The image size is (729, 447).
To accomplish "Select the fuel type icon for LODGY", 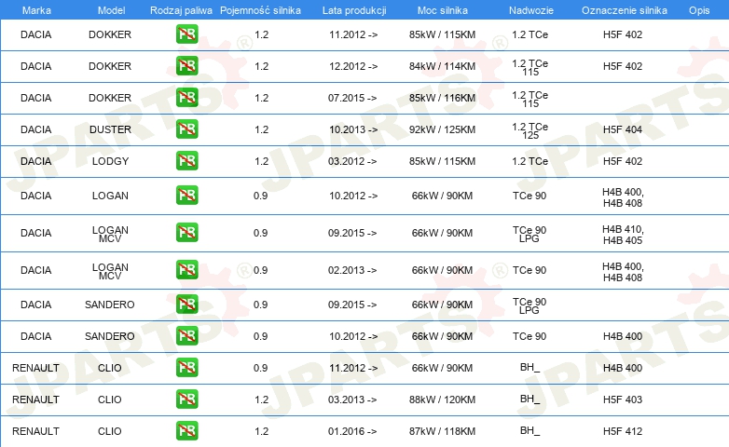I will (x=186, y=161).
